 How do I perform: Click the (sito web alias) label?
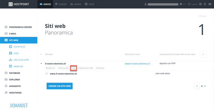coord(163,74)
